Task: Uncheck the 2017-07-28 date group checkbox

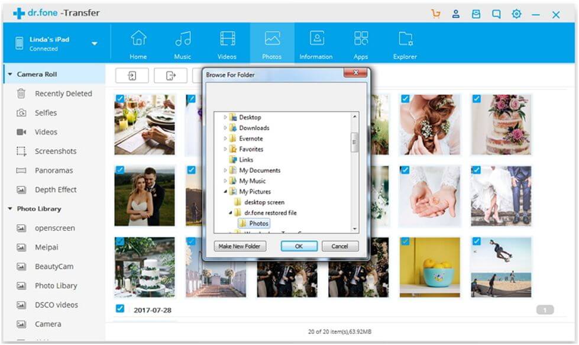Action: tap(120, 309)
